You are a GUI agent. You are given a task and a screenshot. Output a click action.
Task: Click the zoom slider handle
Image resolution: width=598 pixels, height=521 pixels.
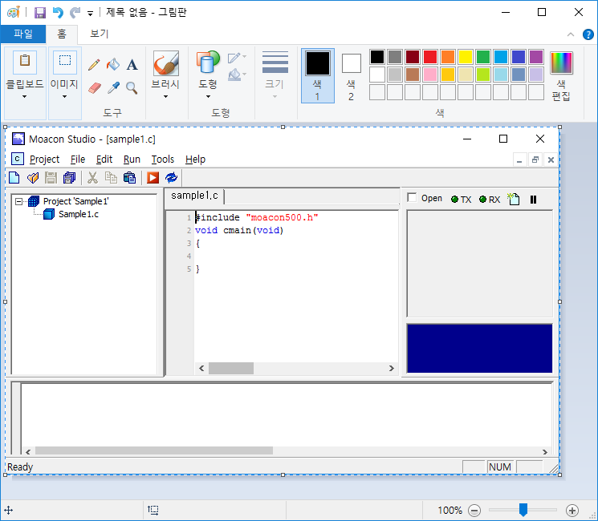(x=523, y=510)
